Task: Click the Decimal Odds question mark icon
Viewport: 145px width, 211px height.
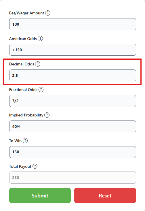Action: tap(38, 64)
